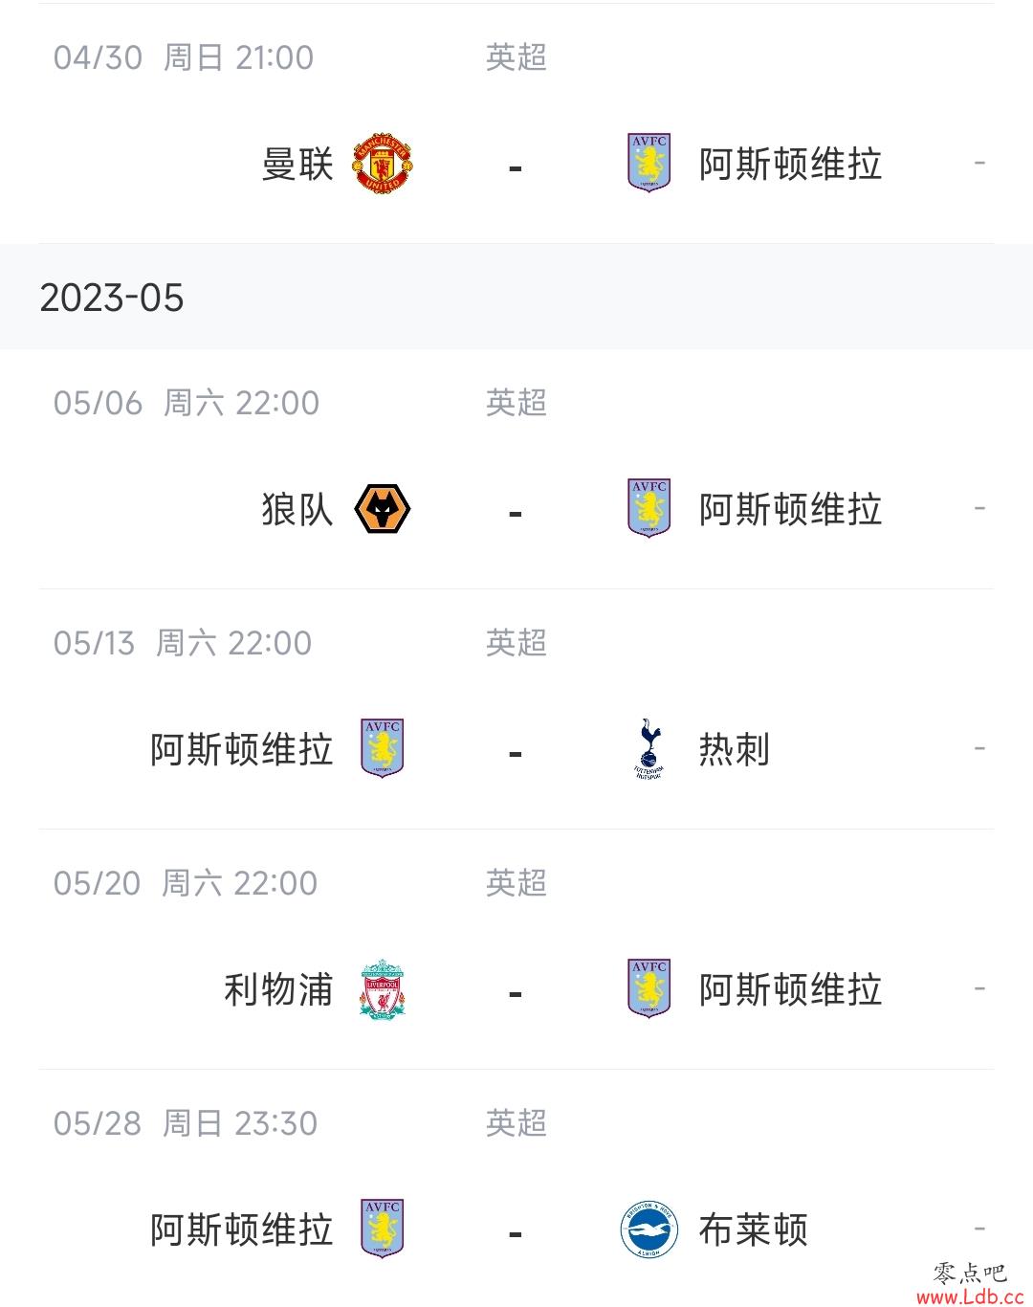Viewport: 1033px width, 1307px height.
Task: Visit the www.Ldb.cc watermark link
Action: (x=970, y=1296)
